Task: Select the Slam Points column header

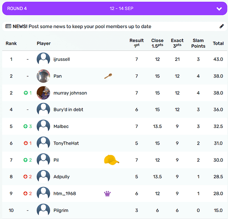Action: click(x=198, y=43)
